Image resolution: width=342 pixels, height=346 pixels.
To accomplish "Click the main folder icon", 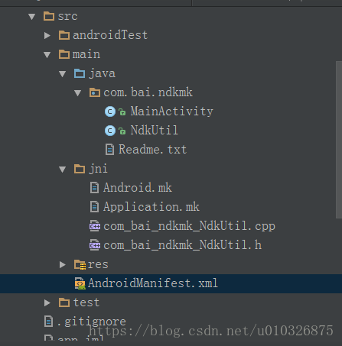I will coord(64,54).
